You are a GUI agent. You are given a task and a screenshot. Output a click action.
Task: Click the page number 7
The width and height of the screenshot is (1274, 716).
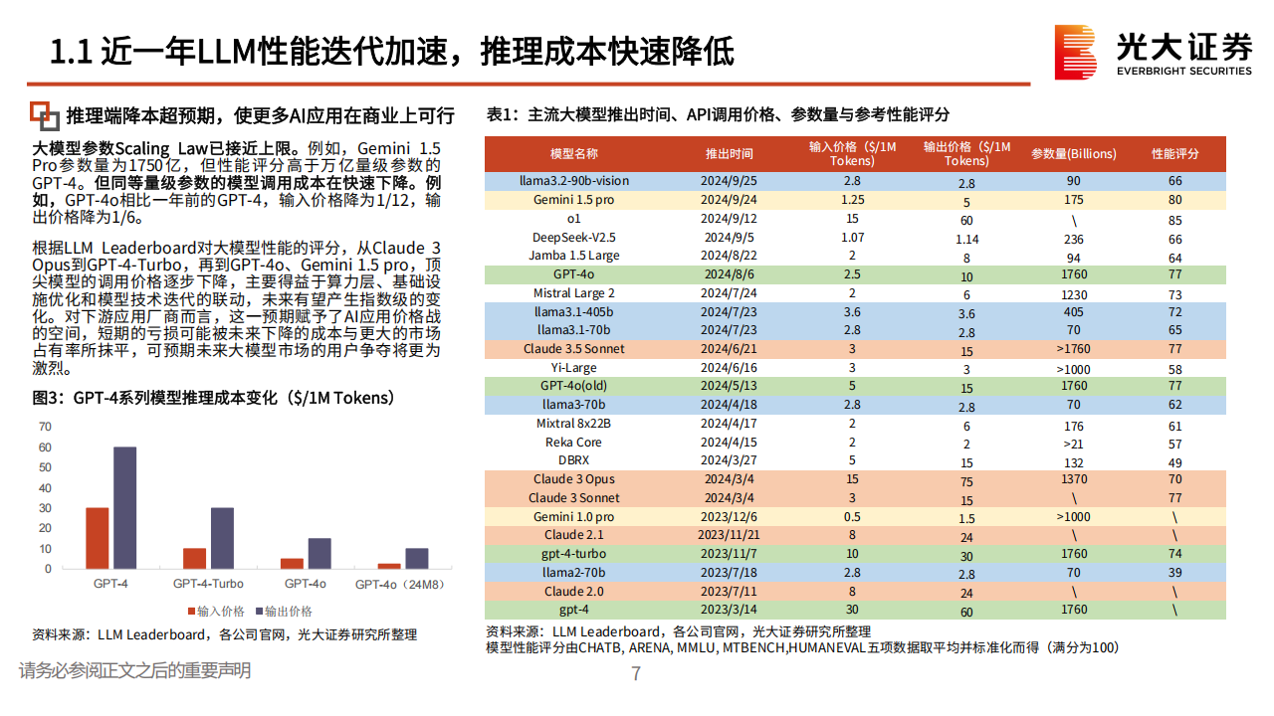[636, 673]
